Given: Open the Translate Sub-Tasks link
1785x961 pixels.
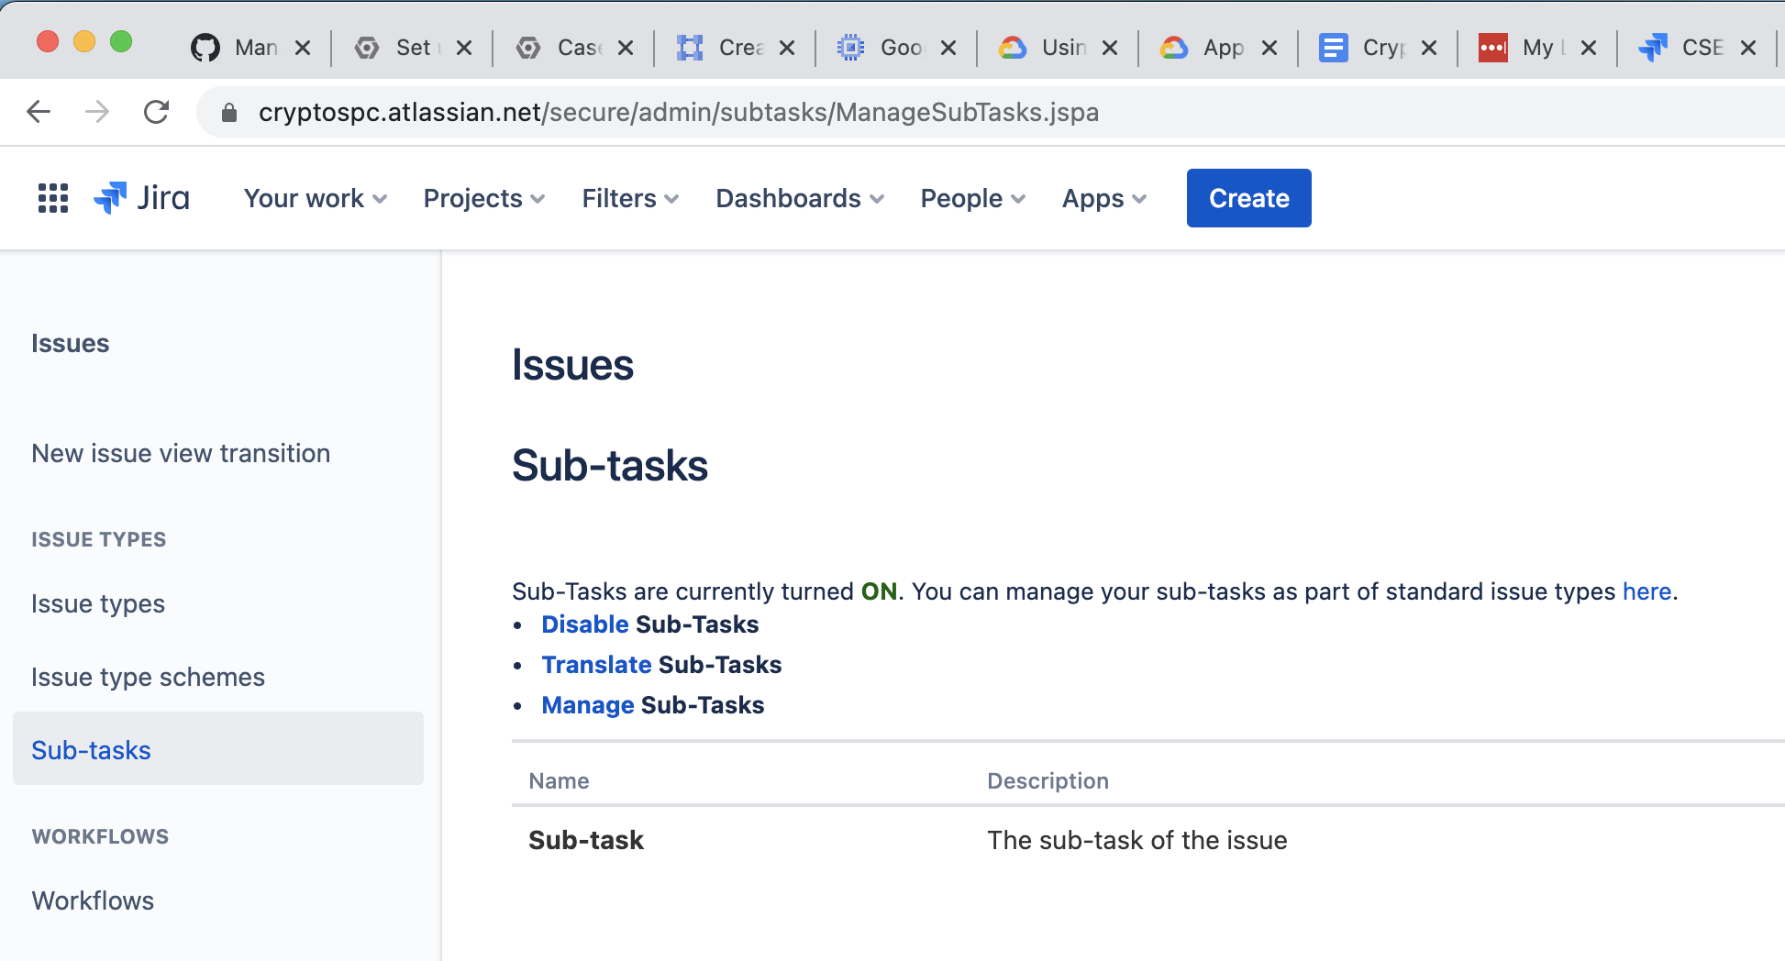Looking at the screenshot, I should point(596,665).
